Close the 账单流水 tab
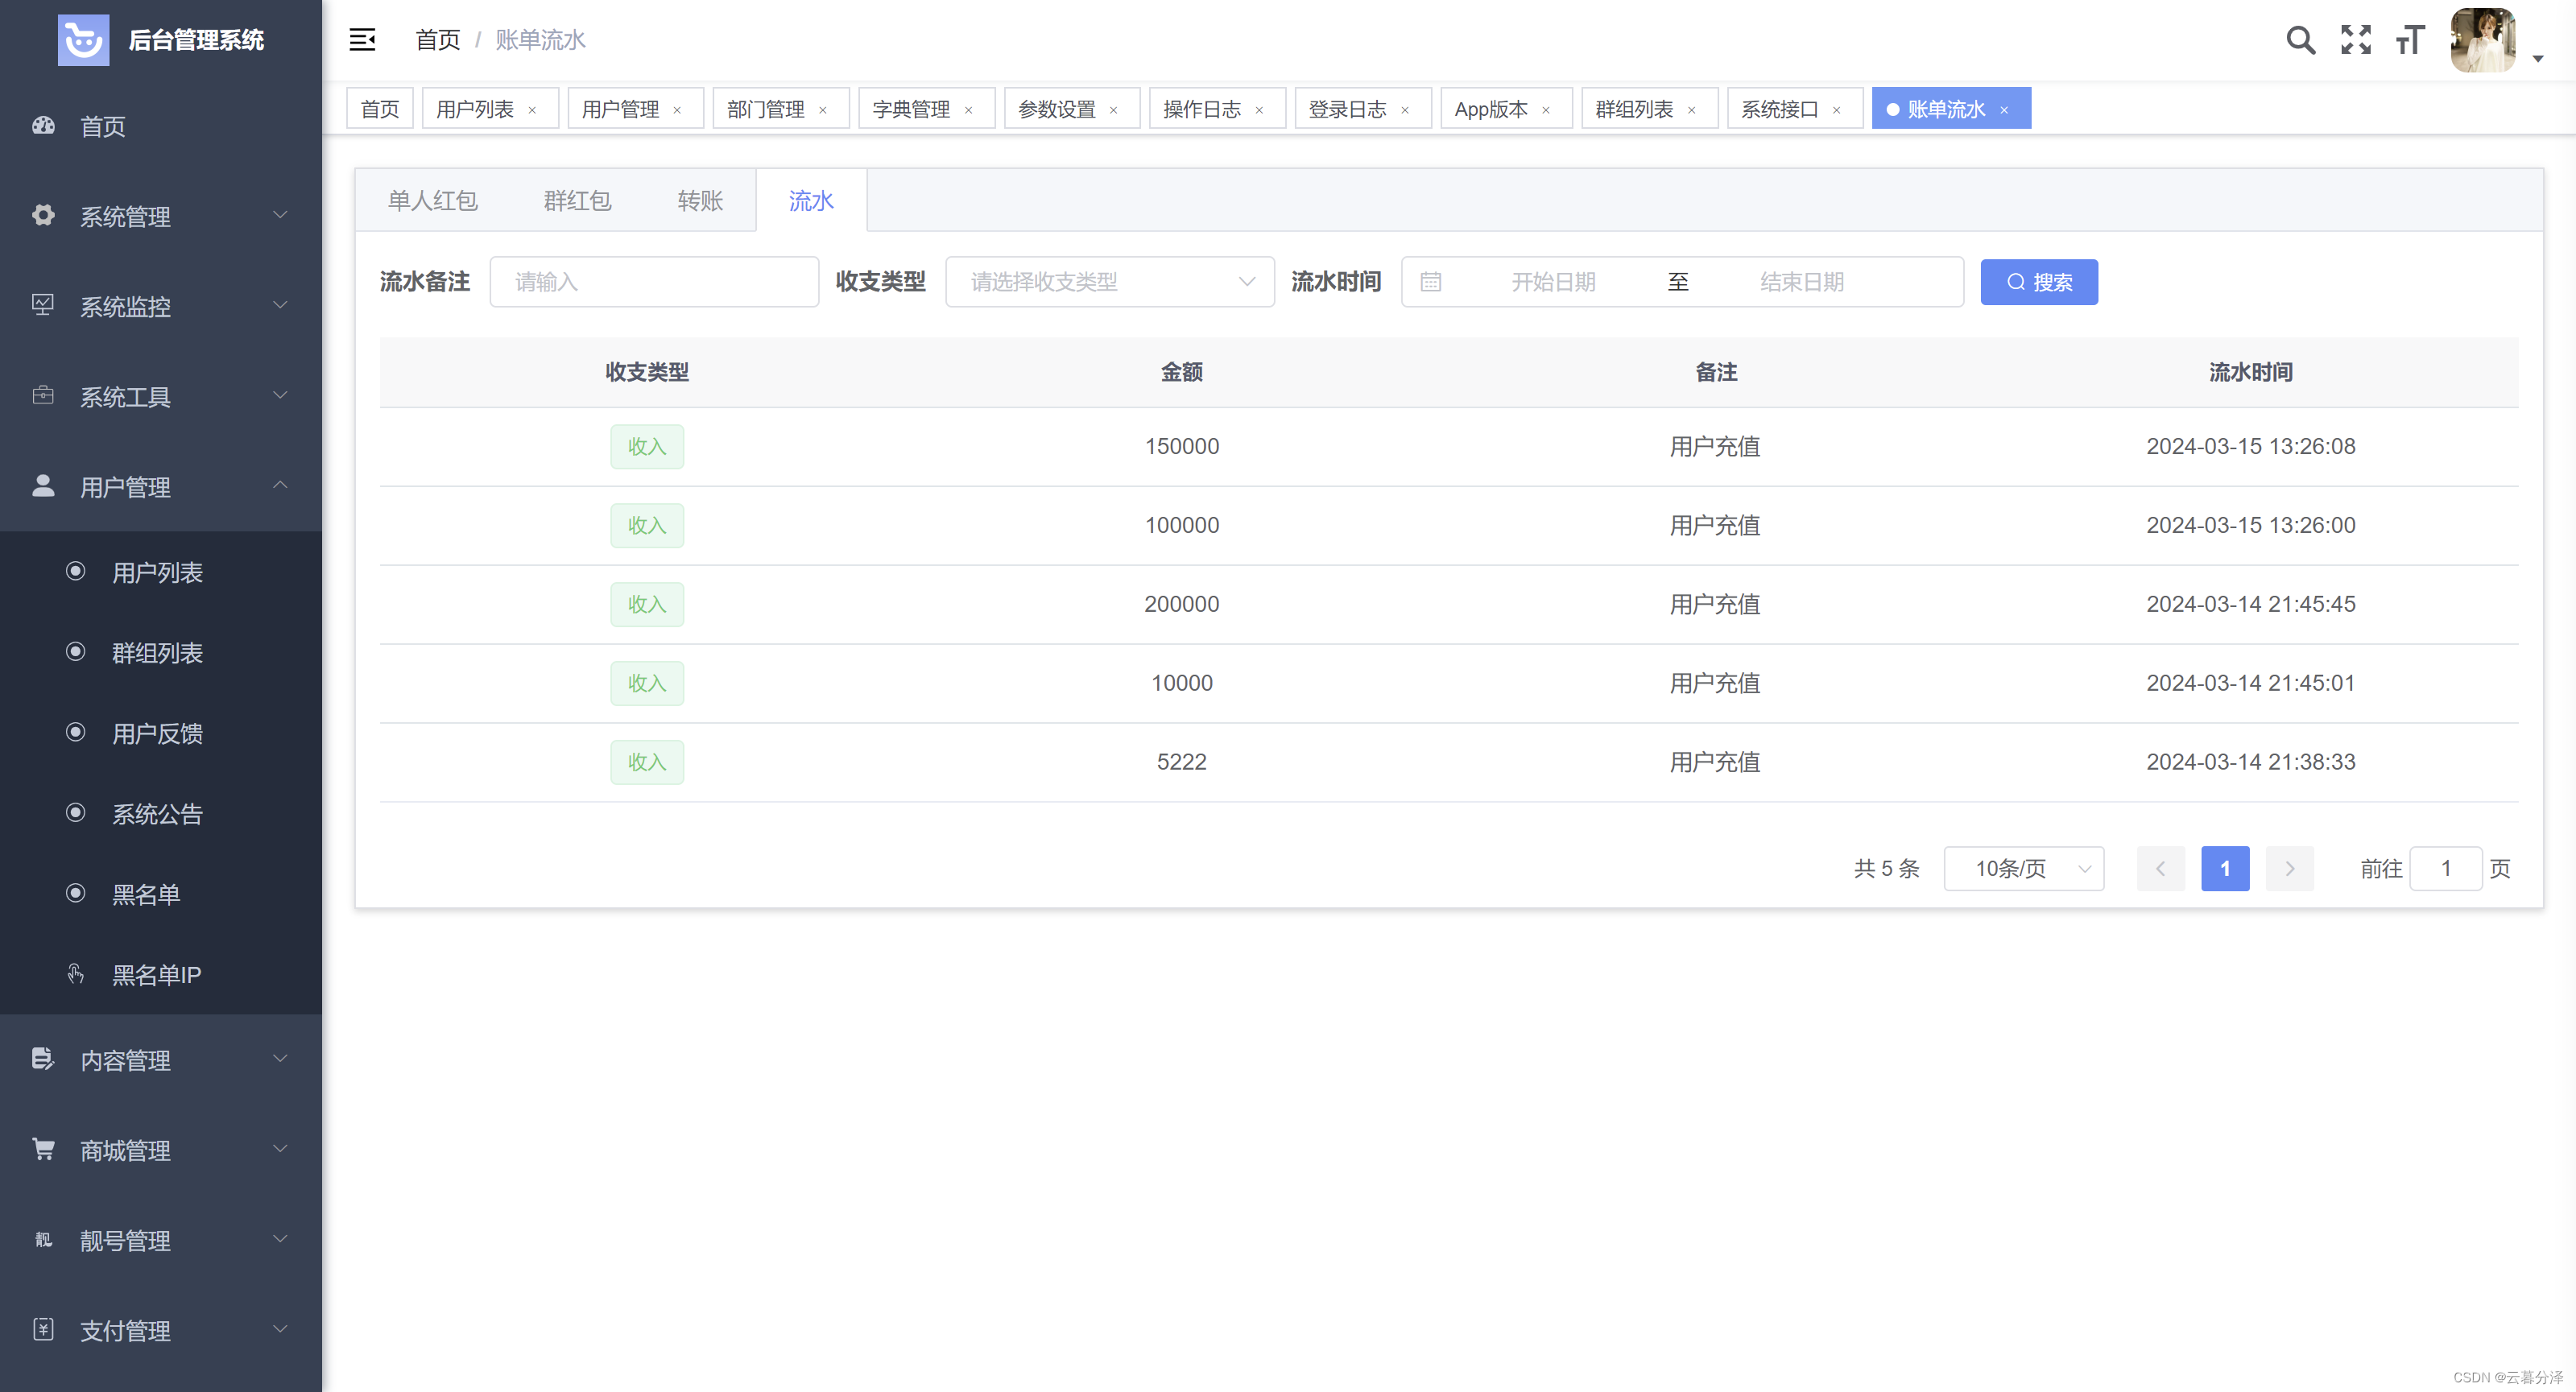The width and height of the screenshot is (2576, 1392). (2004, 110)
